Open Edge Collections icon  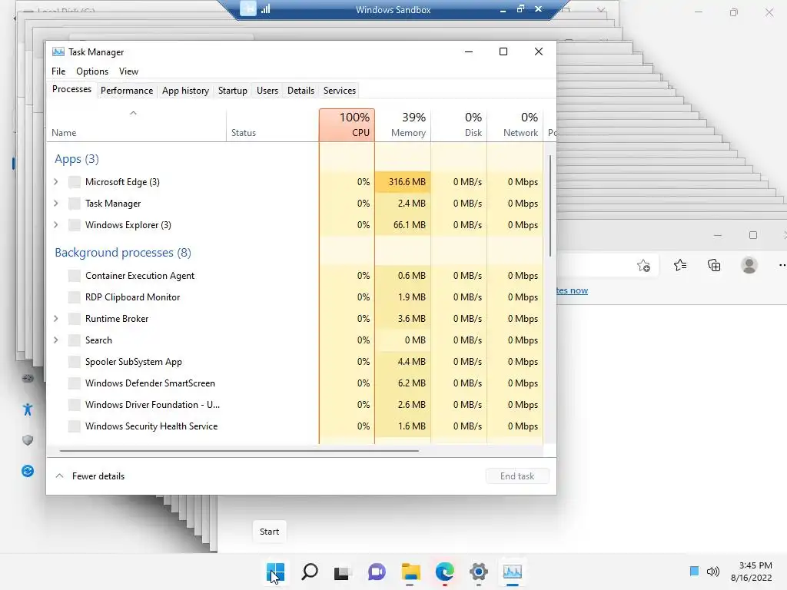point(714,265)
